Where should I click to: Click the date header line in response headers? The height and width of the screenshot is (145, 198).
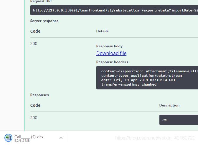pos(138,80)
